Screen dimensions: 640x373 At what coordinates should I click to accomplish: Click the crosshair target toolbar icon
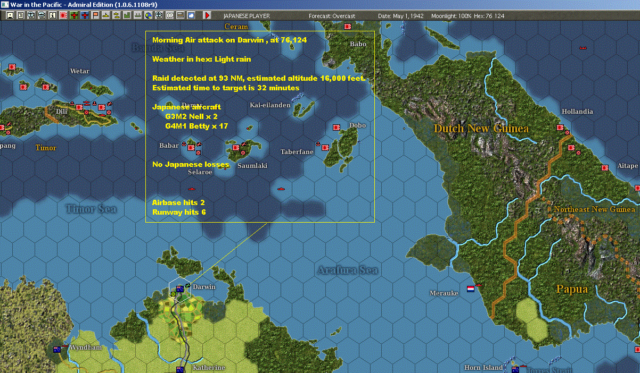[159, 15]
